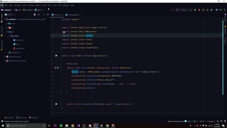
Task: Click the green layout icon near search
Action: tap(221, 10)
